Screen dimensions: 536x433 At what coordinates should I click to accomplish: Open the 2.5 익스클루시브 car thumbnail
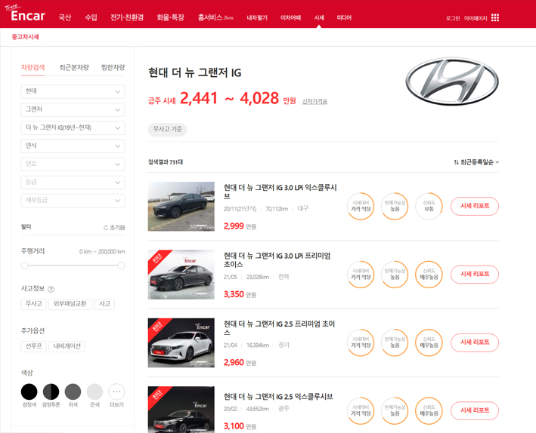[x=181, y=410]
